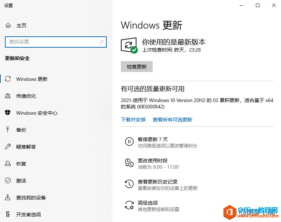Open the 恢复 settings page
Viewport: 281px width, 222px height.
pos(21,164)
